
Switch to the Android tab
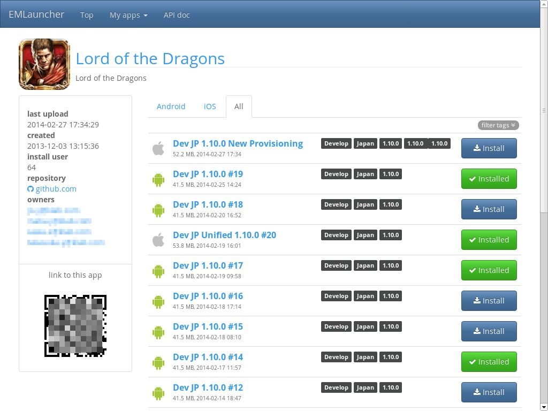[x=171, y=106]
